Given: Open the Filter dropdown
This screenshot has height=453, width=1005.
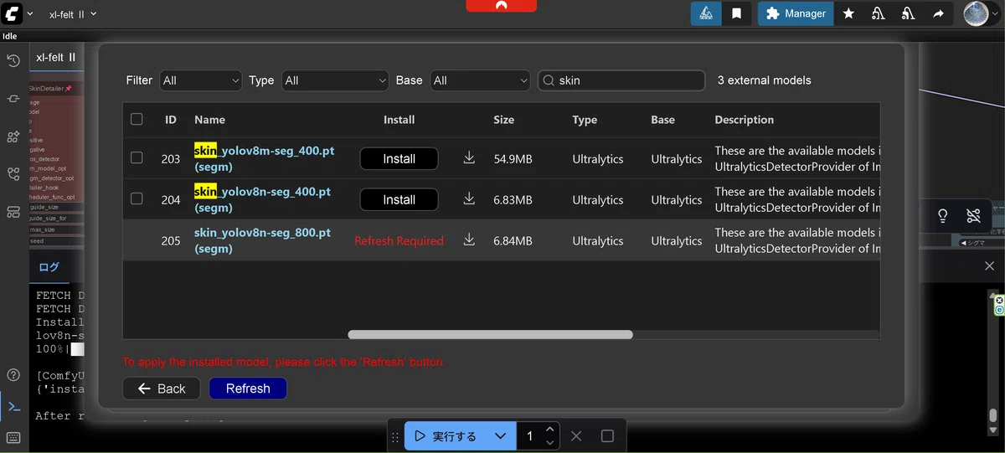Looking at the screenshot, I should pyautogui.click(x=201, y=80).
